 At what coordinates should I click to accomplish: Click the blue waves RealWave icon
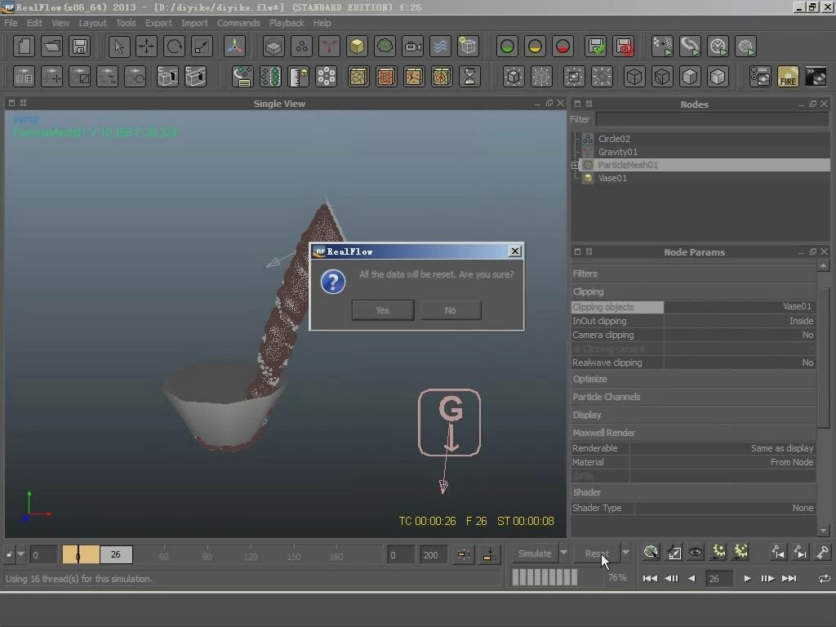pyautogui.click(x=440, y=47)
